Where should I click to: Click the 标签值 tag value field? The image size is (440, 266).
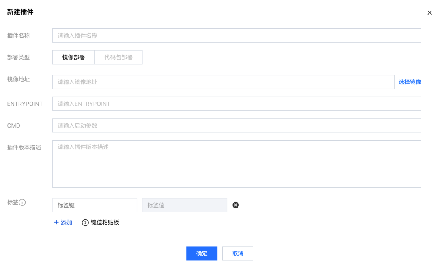(x=184, y=205)
